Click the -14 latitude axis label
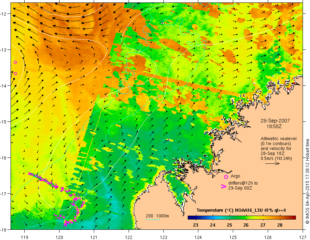 (4, 86)
